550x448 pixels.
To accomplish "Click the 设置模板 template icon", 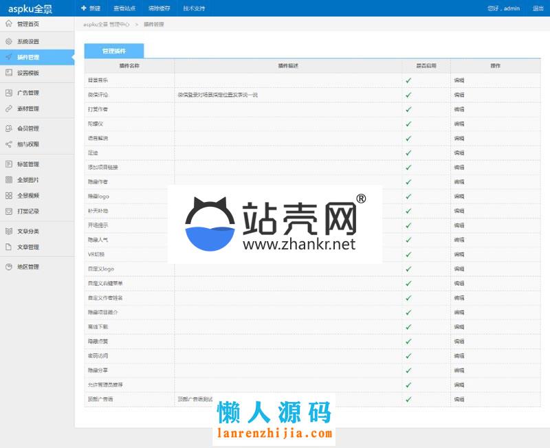I will pyautogui.click(x=9, y=72).
